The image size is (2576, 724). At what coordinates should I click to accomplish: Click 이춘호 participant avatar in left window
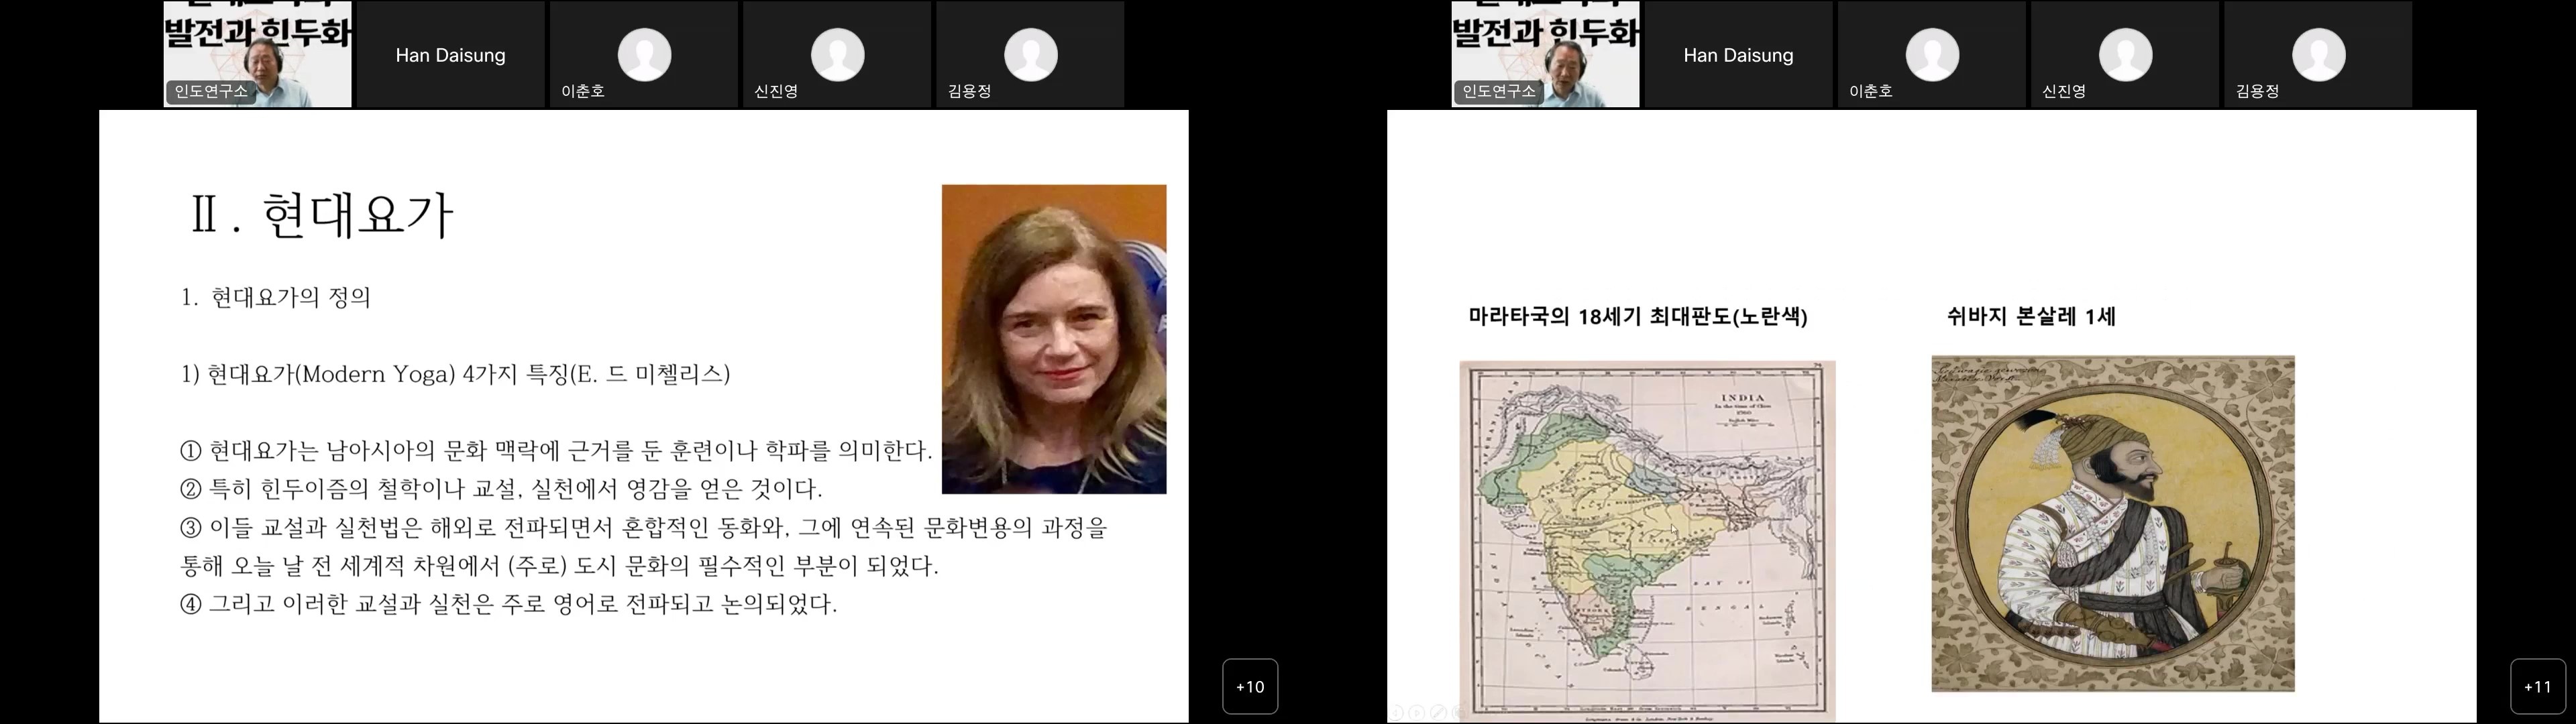tap(644, 54)
